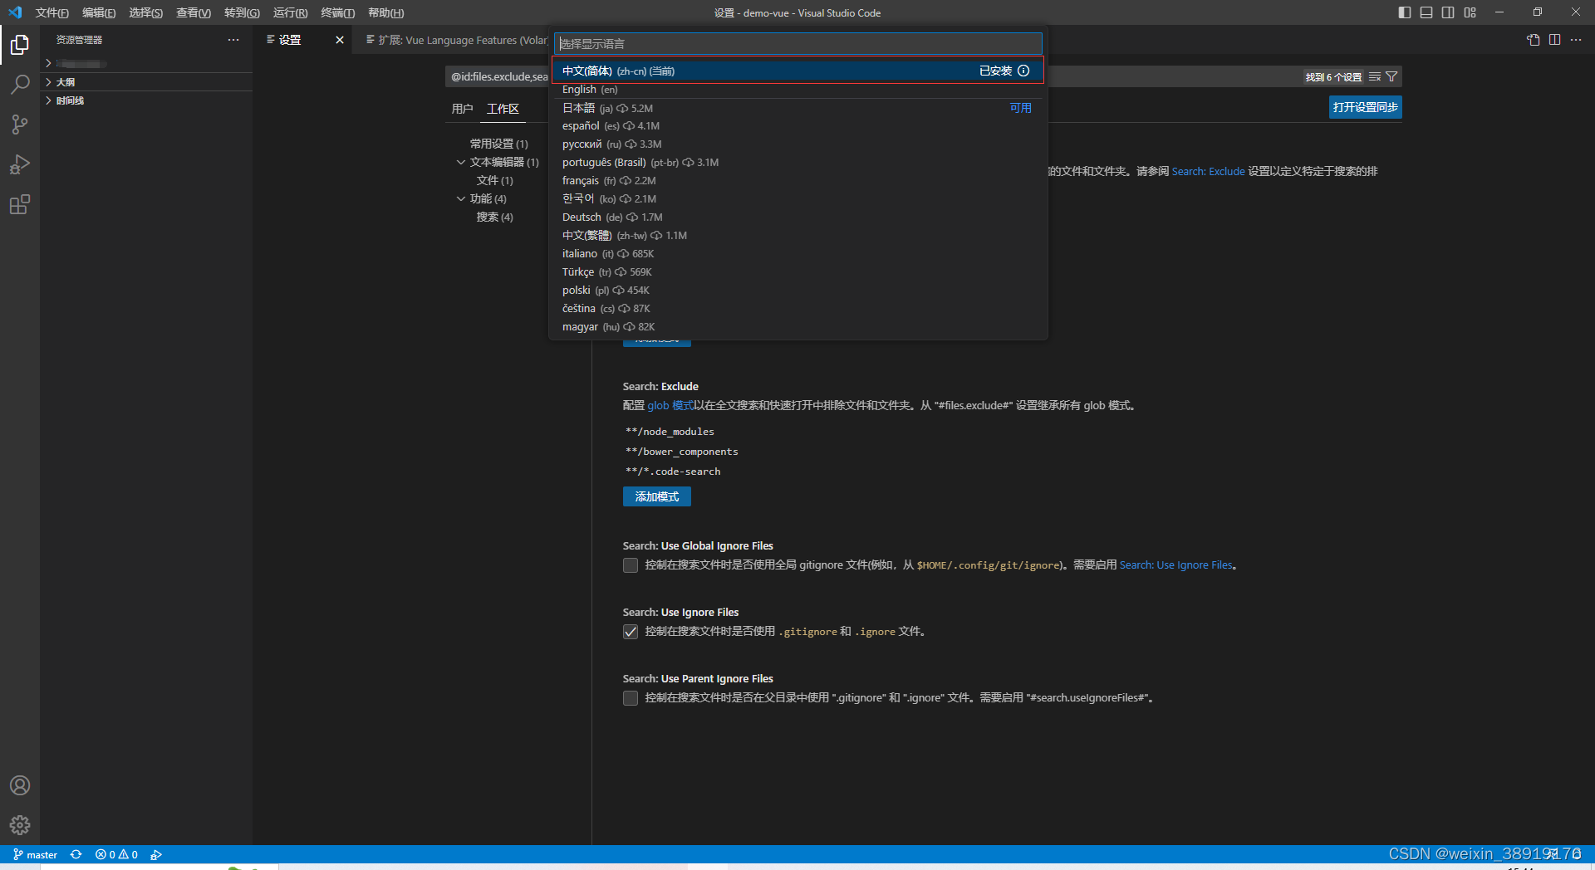Viewport: 1595px width, 870px height.
Task: Toggle primary side bar layout icon
Action: (x=1405, y=12)
